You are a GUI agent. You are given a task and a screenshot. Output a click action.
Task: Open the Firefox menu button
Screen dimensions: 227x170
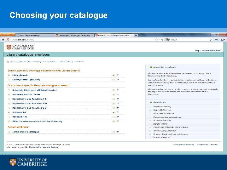point(8,35)
